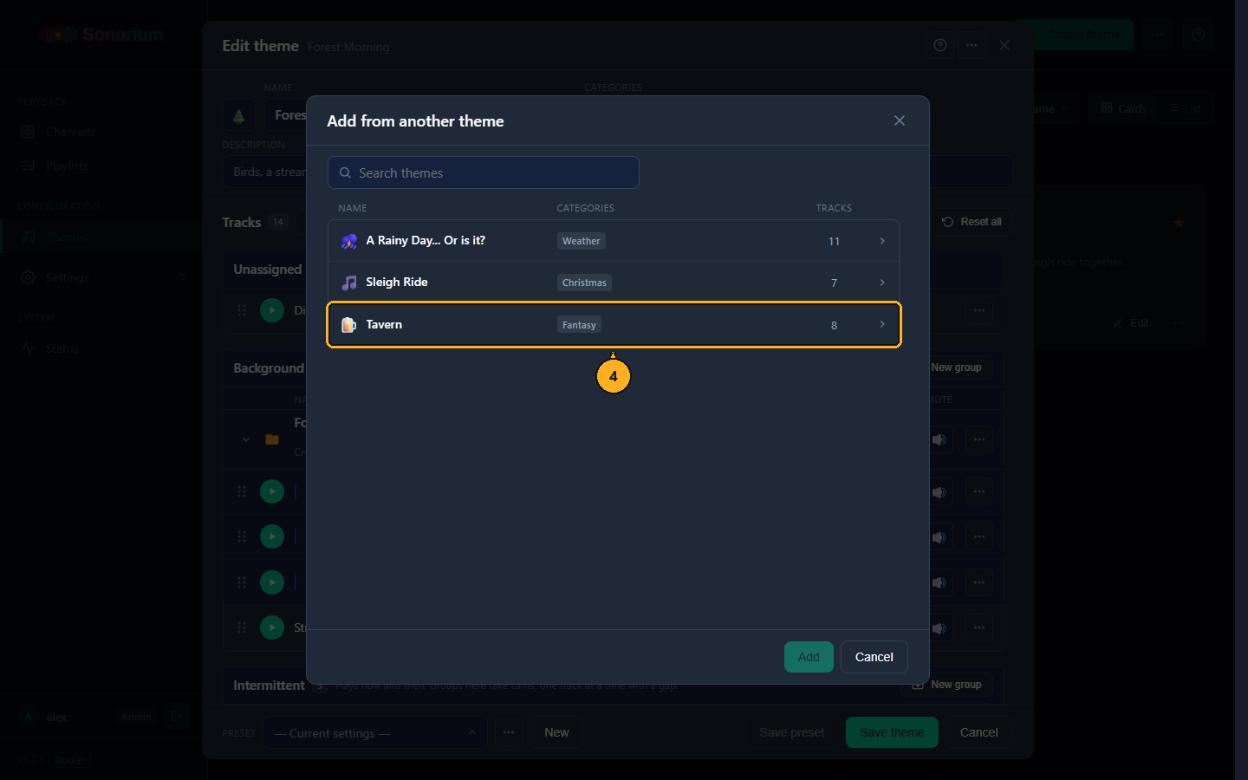Click the Sleigh Ride music note icon

pyautogui.click(x=349, y=283)
